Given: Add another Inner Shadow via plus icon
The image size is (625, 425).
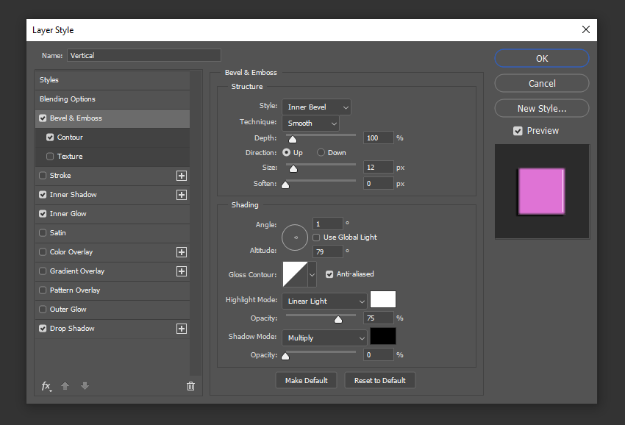Looking at the screenshot, I should (181, 194).
